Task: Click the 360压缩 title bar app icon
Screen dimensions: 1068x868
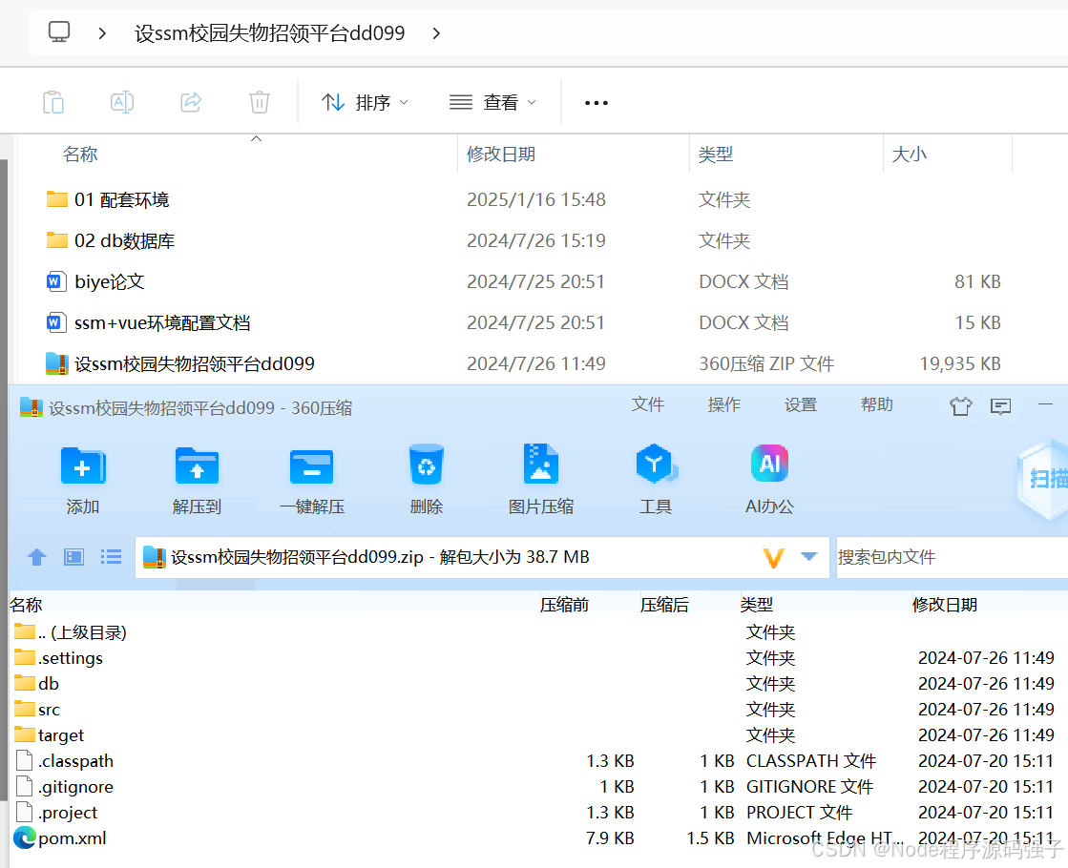Action: pos(31,407)
